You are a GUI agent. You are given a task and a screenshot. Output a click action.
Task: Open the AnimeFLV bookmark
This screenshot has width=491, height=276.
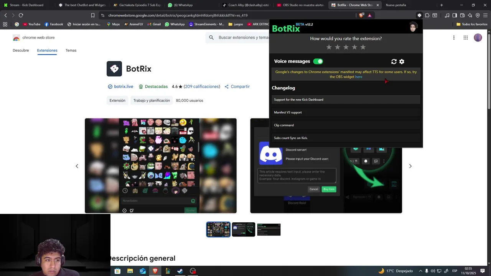pyautogui.click(x=133, y=24)
